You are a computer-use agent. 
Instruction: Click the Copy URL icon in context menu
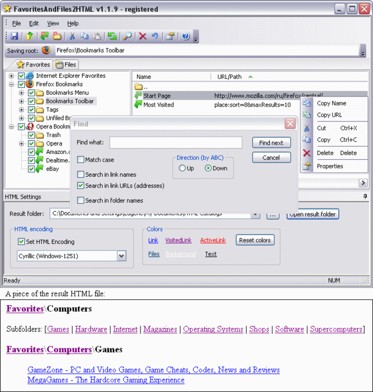tap(307, 115)
